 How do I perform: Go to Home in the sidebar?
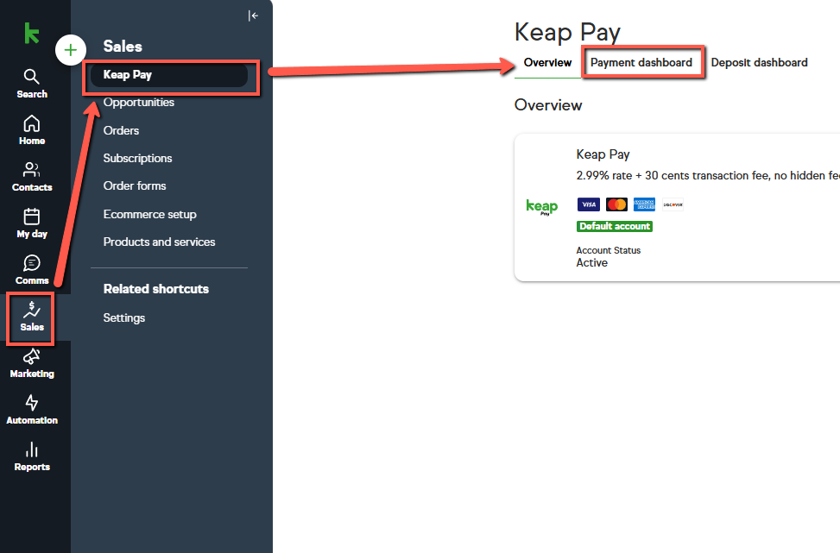32,130
